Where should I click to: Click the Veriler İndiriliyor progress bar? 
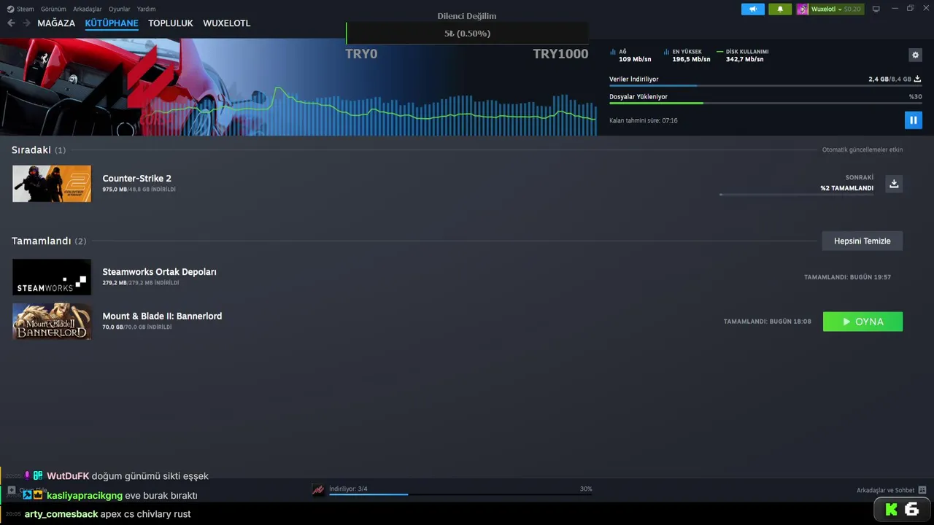point(765,86)
